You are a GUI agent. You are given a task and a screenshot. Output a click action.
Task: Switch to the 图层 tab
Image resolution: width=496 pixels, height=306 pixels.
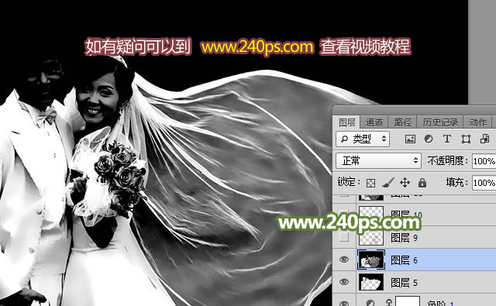point(347,122)
